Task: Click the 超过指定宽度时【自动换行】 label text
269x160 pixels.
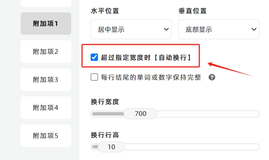Action: (x=146, y=58)
